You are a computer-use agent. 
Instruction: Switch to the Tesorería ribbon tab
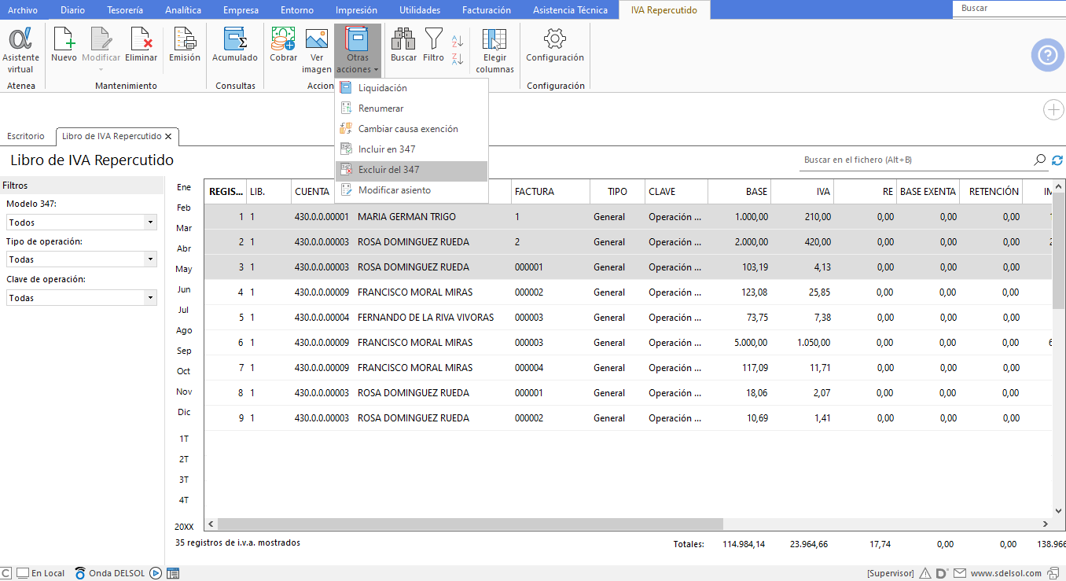tap(125, 10)
